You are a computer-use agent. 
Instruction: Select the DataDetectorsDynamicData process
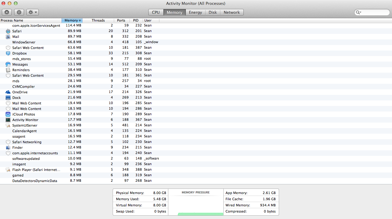pyautogui.click(x=35, y=181)
